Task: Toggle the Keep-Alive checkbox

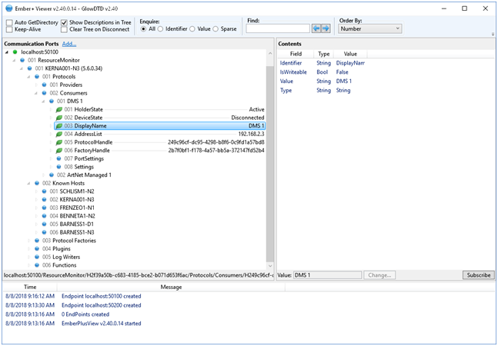Action: pos(9,29)
